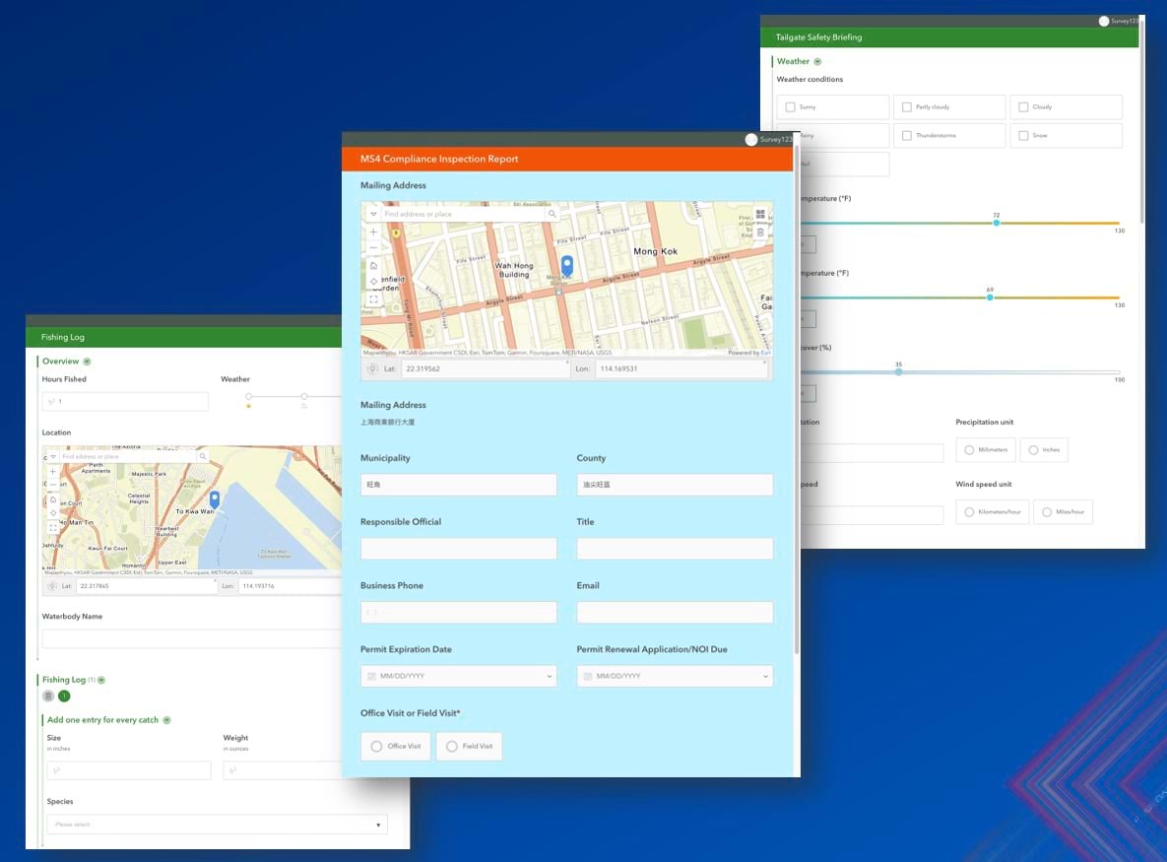Open search source dropdown in MS4 map
The height and width of the screenshot is (862, 1167).
[373, 214]
